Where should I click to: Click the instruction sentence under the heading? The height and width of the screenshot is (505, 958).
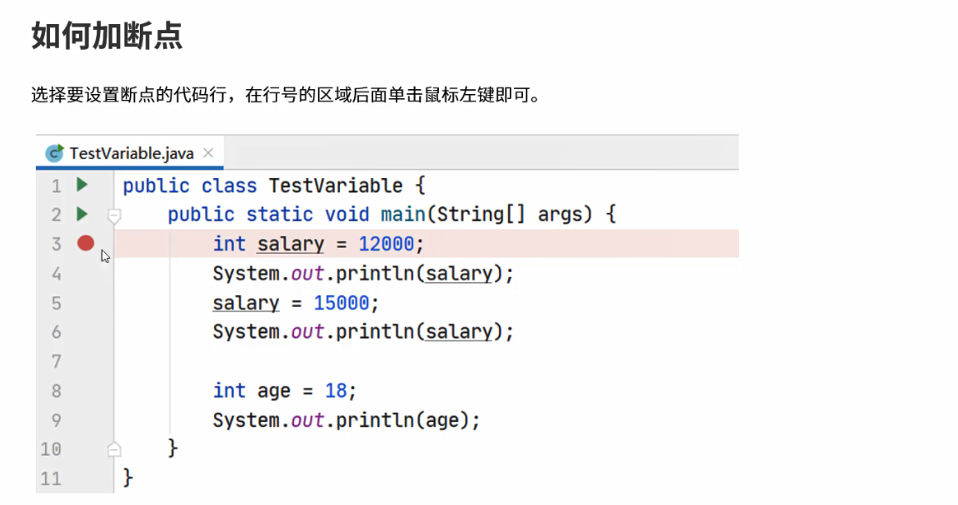286,95
